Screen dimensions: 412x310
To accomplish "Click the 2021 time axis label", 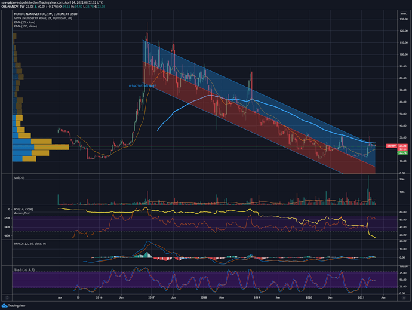I will coord(361,297).
